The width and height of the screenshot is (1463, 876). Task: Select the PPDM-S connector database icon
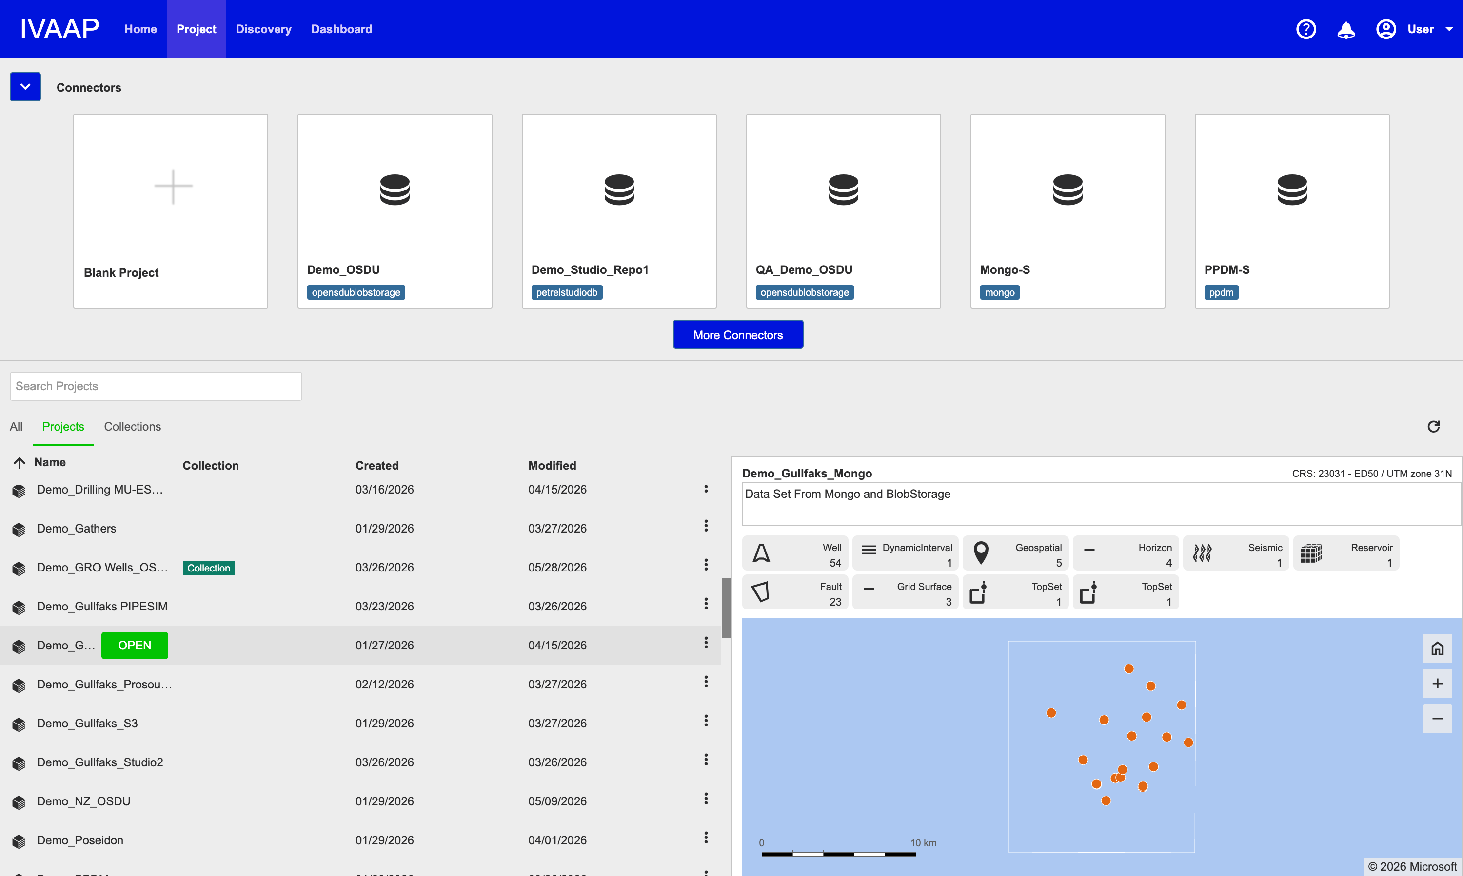(x=1292, y=190)
